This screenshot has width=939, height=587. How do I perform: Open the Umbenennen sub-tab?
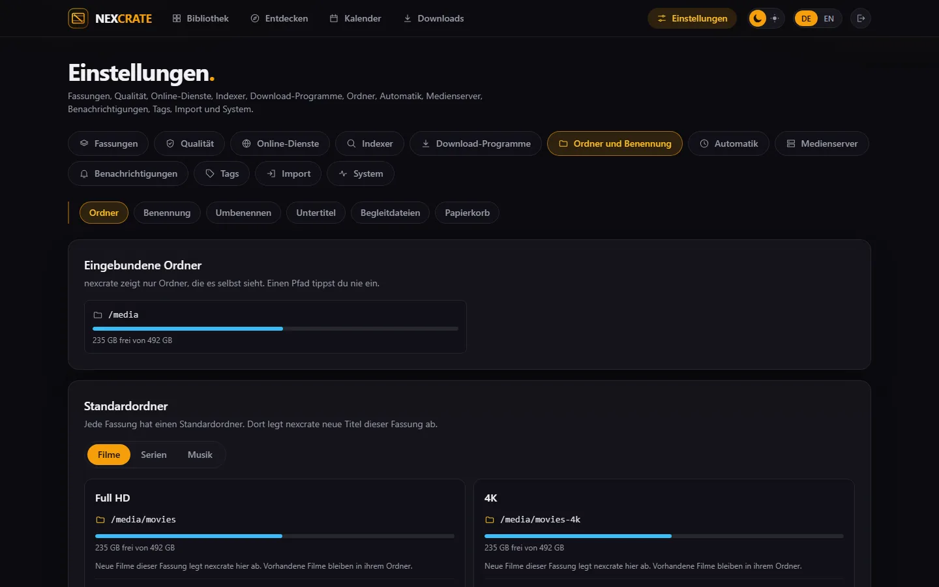click(243, 213)
